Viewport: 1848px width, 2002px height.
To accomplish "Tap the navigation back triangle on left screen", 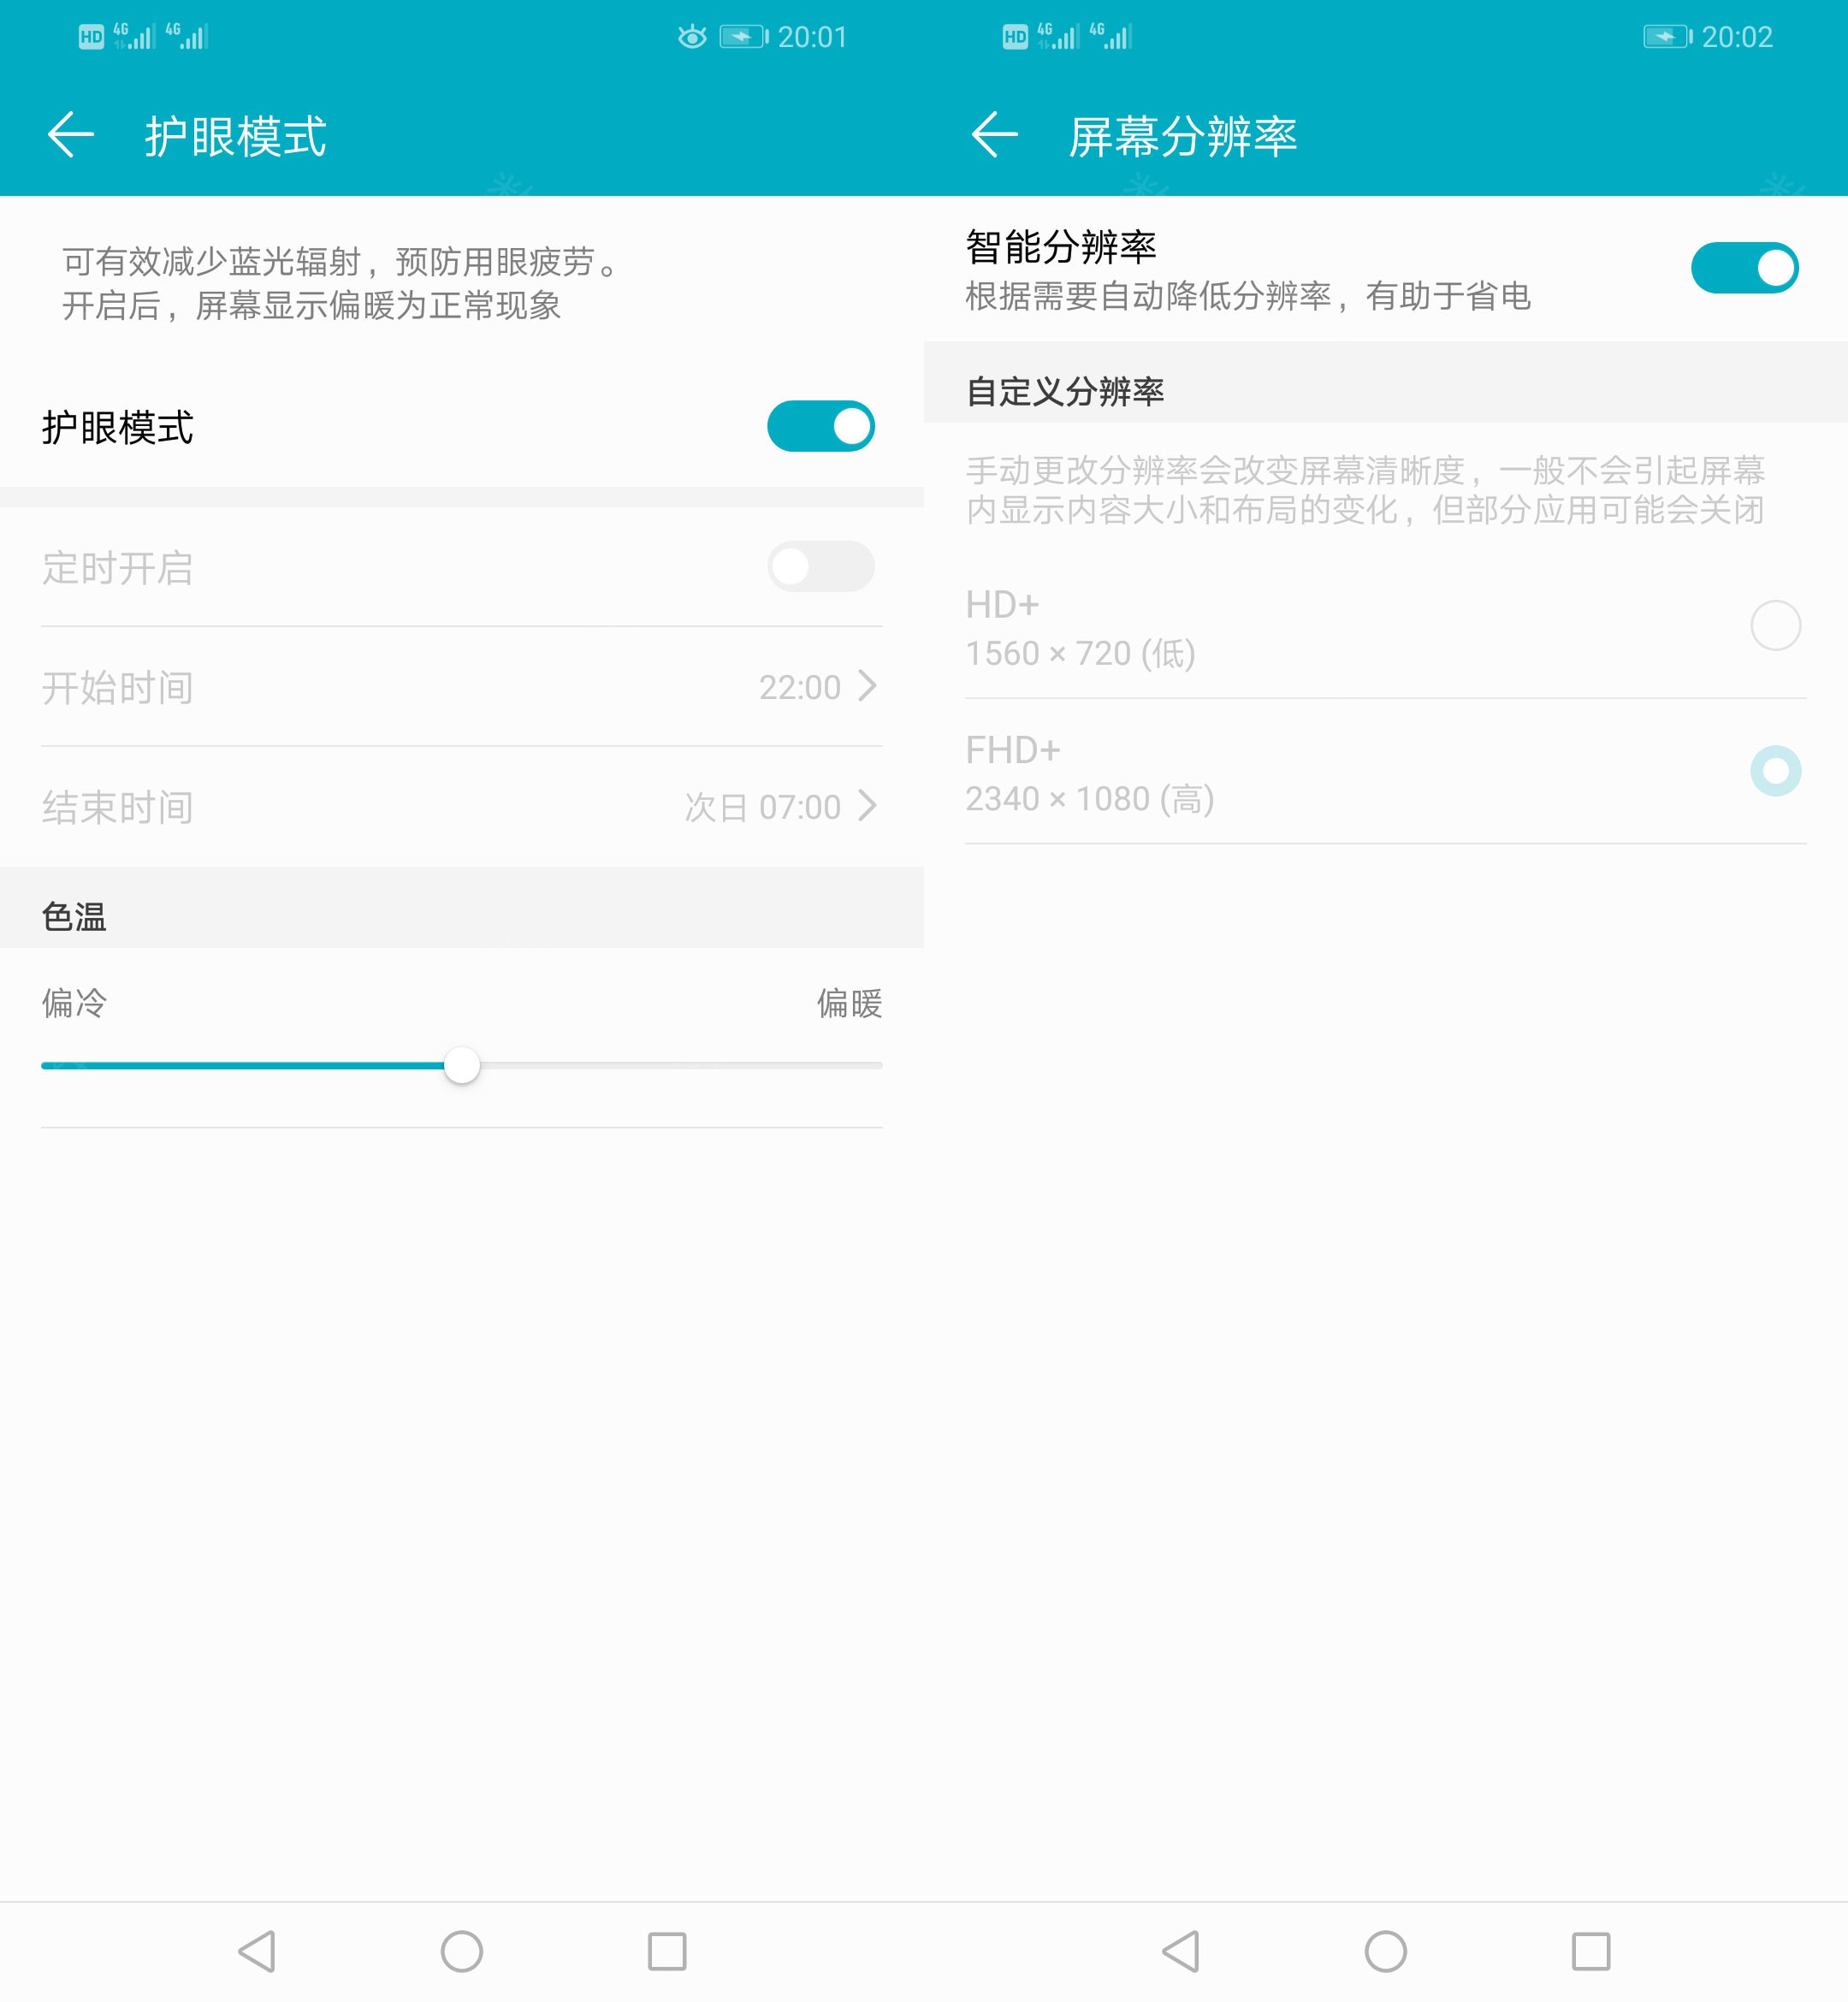I will (257, 1951).
